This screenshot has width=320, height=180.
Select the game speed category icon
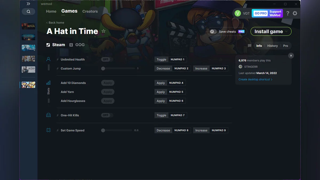48,130
